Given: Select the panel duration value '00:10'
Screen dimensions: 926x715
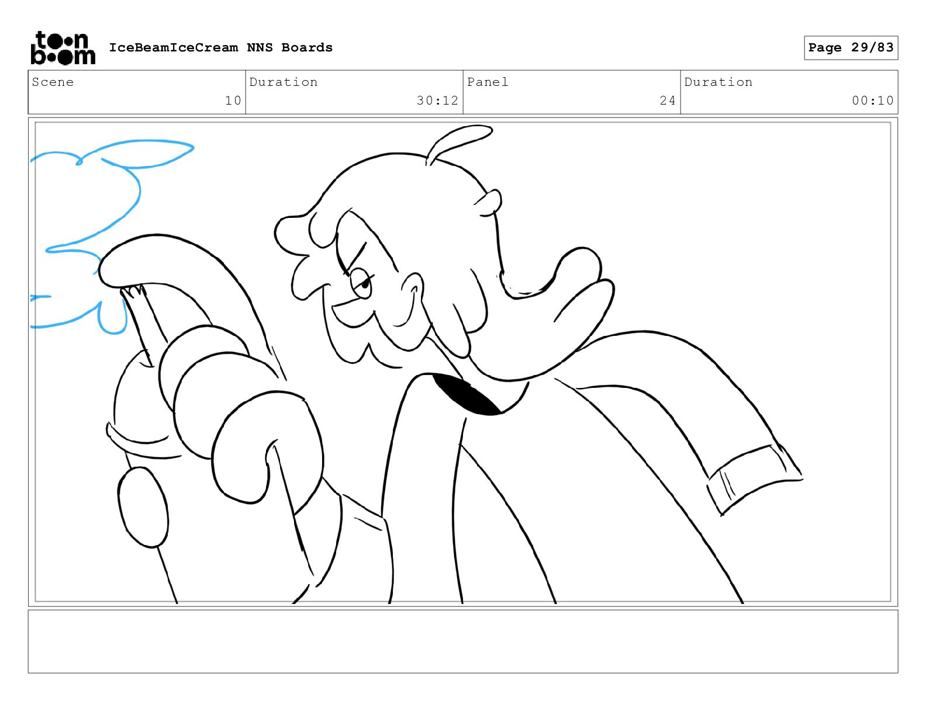Looking at the screenshot, I should 873,100.
